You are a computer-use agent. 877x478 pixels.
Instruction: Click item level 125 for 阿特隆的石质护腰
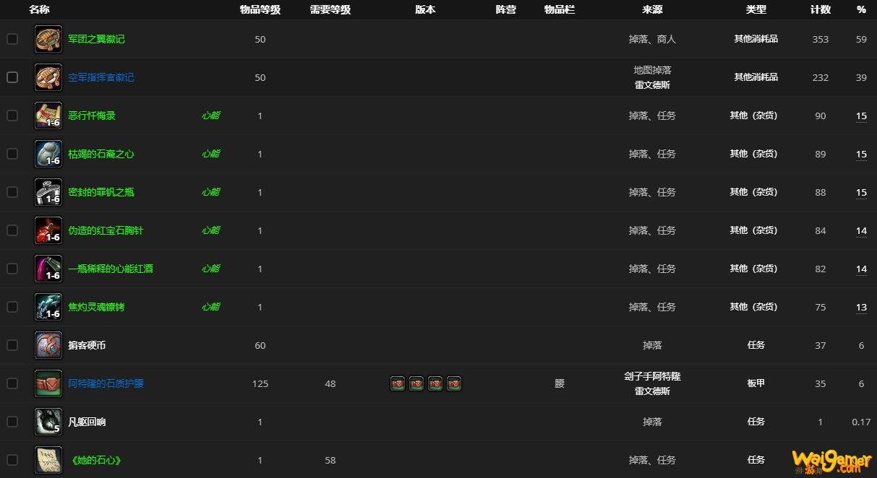click(x=260, y=383)
